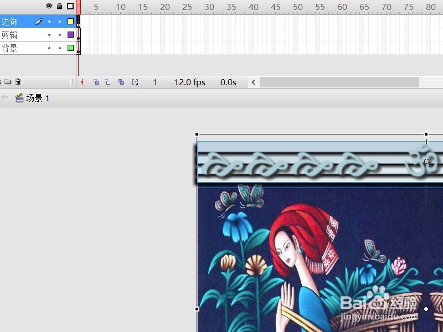Enable Onion Skin Outlines button
Viewport: 443px width, 332px height.
click(x=107, y=82)
